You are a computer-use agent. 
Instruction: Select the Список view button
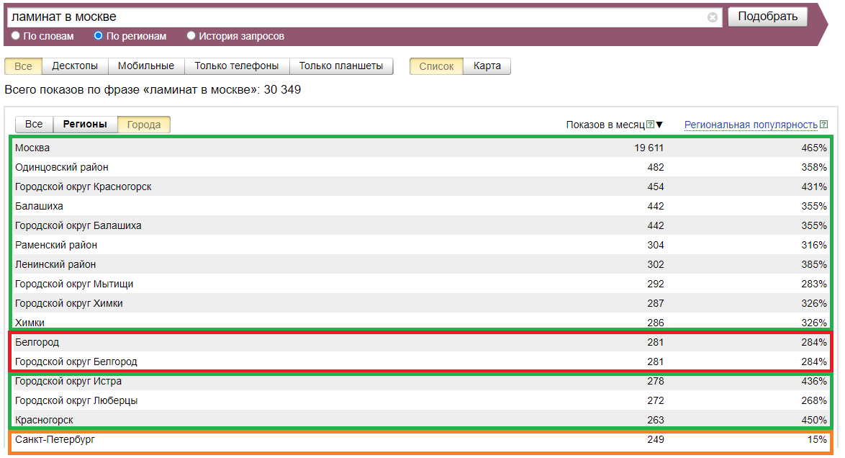436,66
